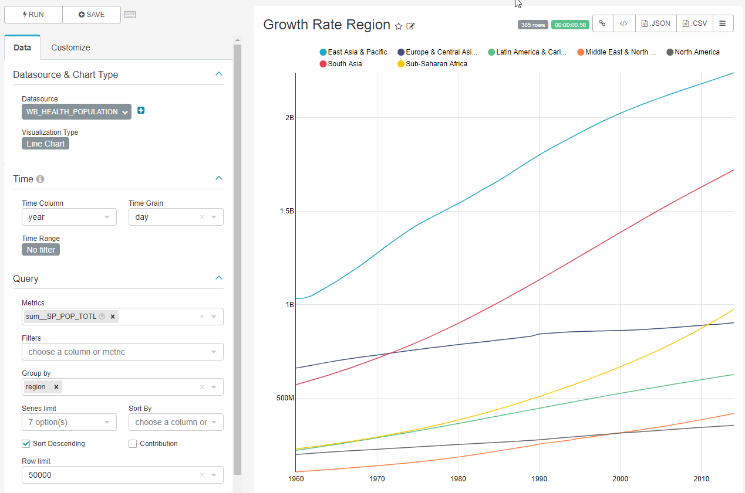The width and height of the screenshot is (745, 493).
Task: Open keyboard shortcuts via keyboard icon
Action: [x=130, y=14]
